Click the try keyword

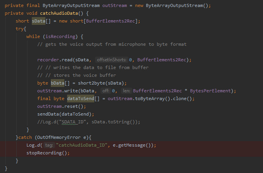pyautogui.click(x=20, y=29)
